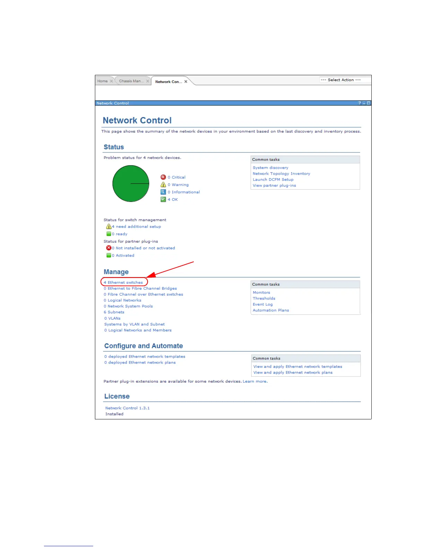
Task: Open the 0 Logical Networks link
Action: (x=122, y=300)
